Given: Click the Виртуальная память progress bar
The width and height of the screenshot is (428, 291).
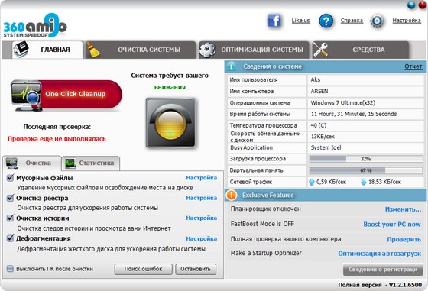Looking at the screenshot, I should [366, 170].
